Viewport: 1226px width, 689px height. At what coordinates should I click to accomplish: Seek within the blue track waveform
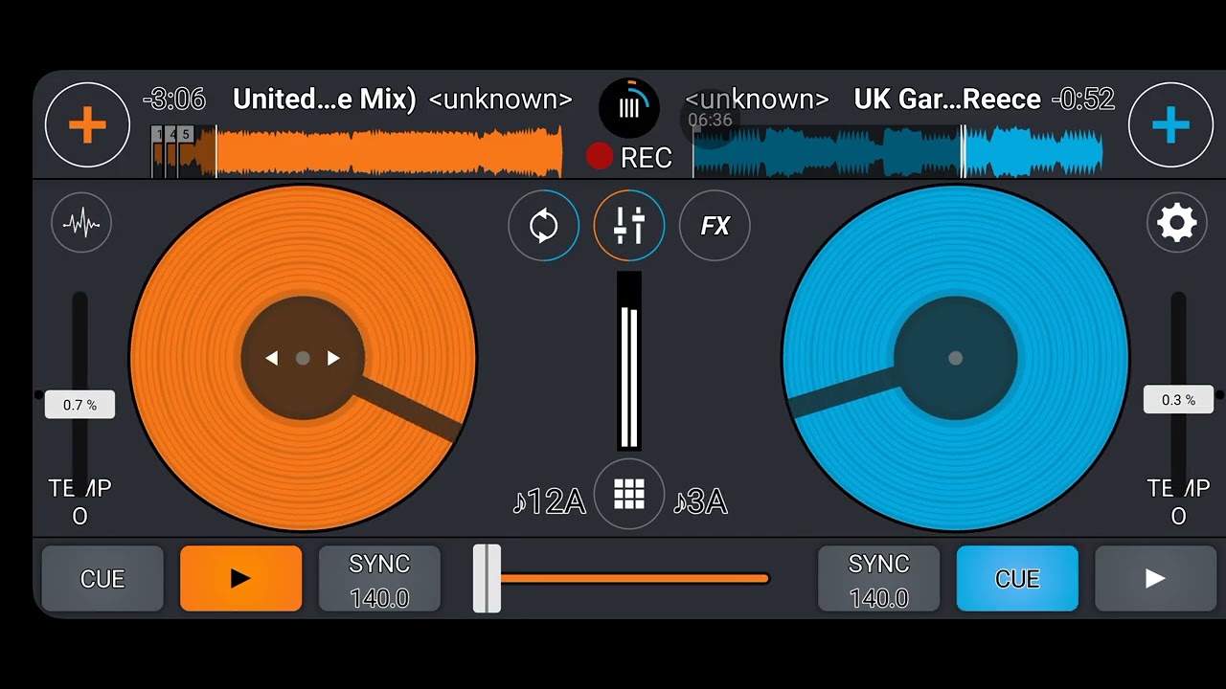coord(897,151)
